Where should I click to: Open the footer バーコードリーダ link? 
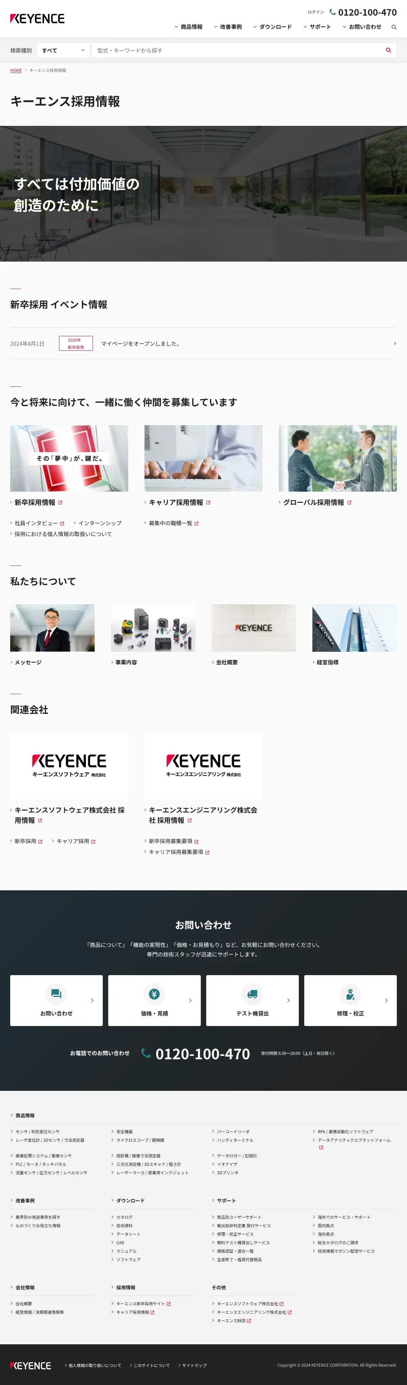click(233, 1132)
